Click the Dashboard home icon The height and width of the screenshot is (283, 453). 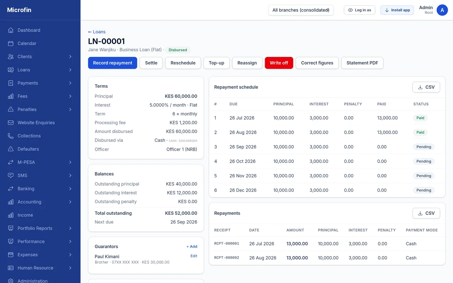click(11, 30)
